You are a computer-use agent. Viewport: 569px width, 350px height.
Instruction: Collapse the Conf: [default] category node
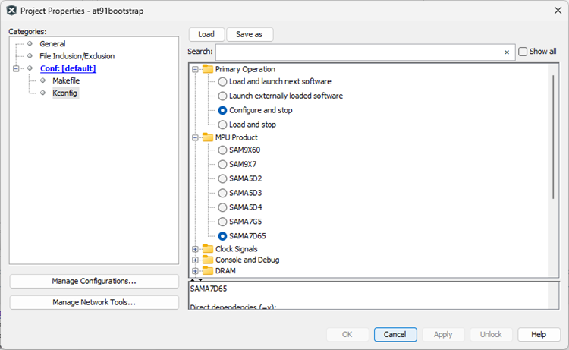[16, 68]
